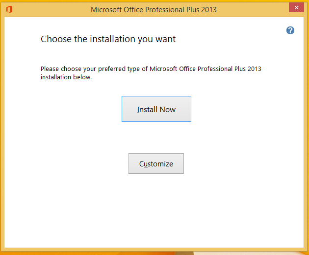The image size is (309, 255).
Task: Click the 'Choose the installation you want' heading
Action: pyautogui.click(x=108, y=39)
